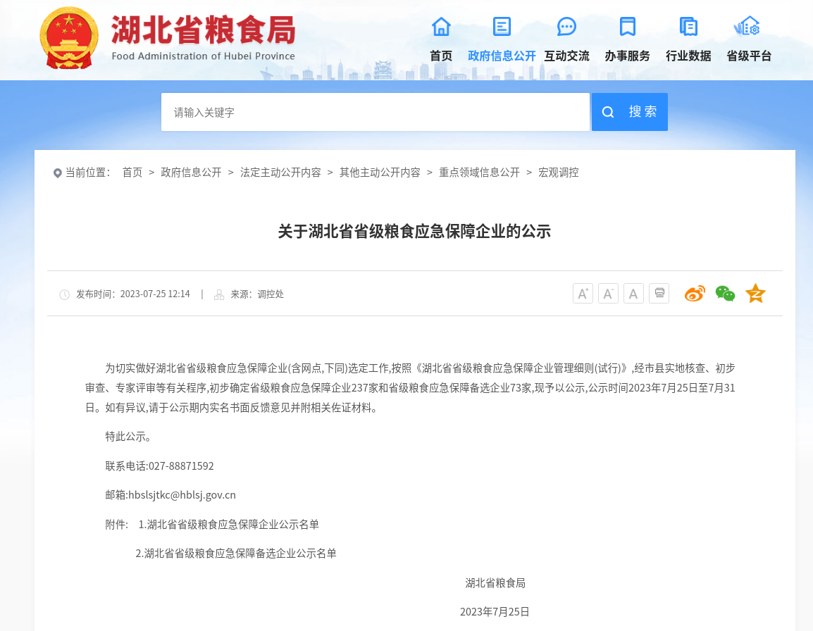Click the location pin icon before 当前位置
This screenshot has height=631, width=813.
tap(58, 173)
